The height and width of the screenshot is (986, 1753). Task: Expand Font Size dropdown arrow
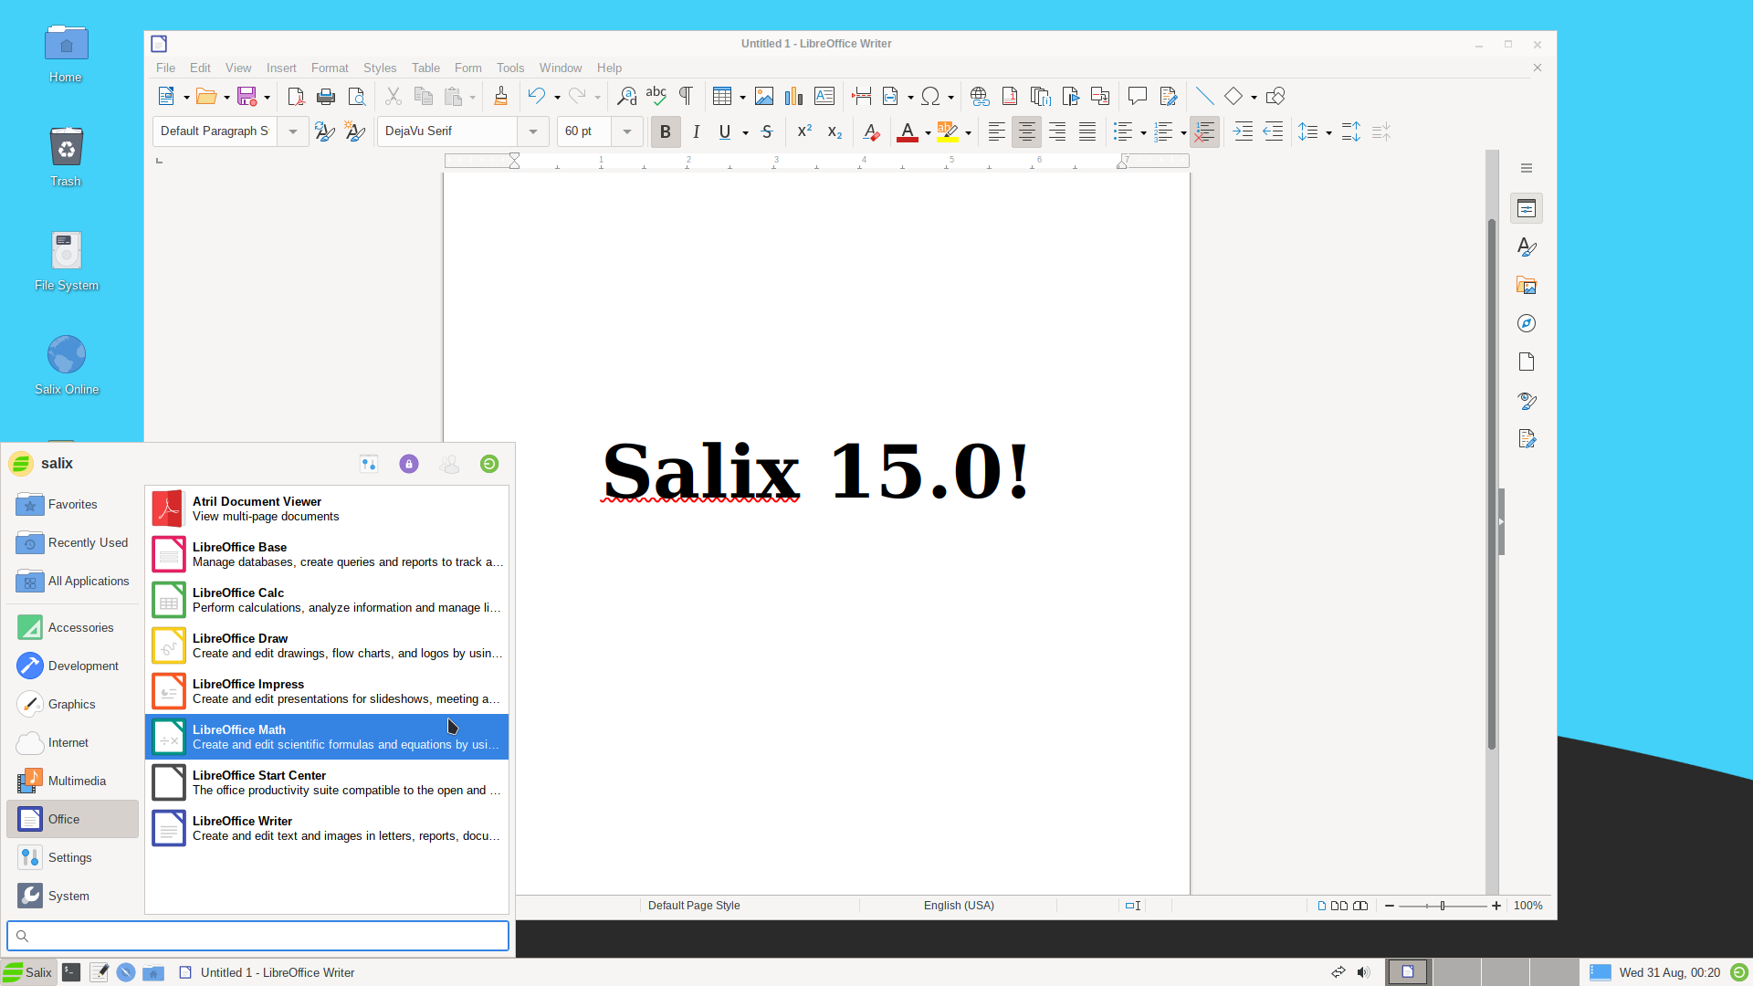(627, 132)
